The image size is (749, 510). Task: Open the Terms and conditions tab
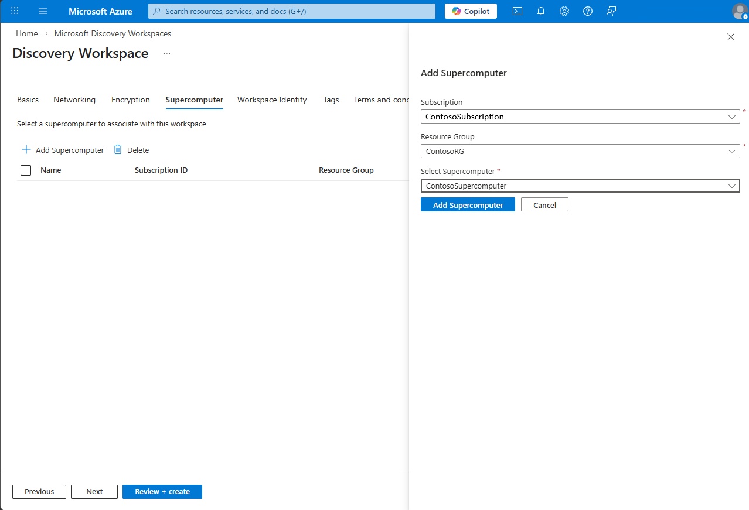pyautogui.click(x=381, y=100)
